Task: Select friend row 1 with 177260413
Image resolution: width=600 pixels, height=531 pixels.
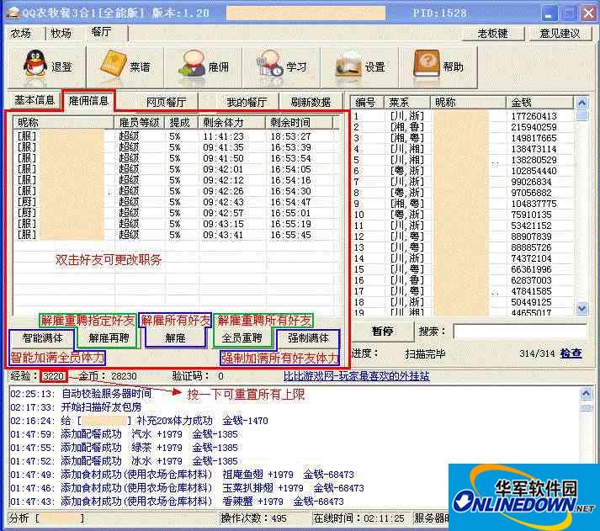Action: click(463, 116)
